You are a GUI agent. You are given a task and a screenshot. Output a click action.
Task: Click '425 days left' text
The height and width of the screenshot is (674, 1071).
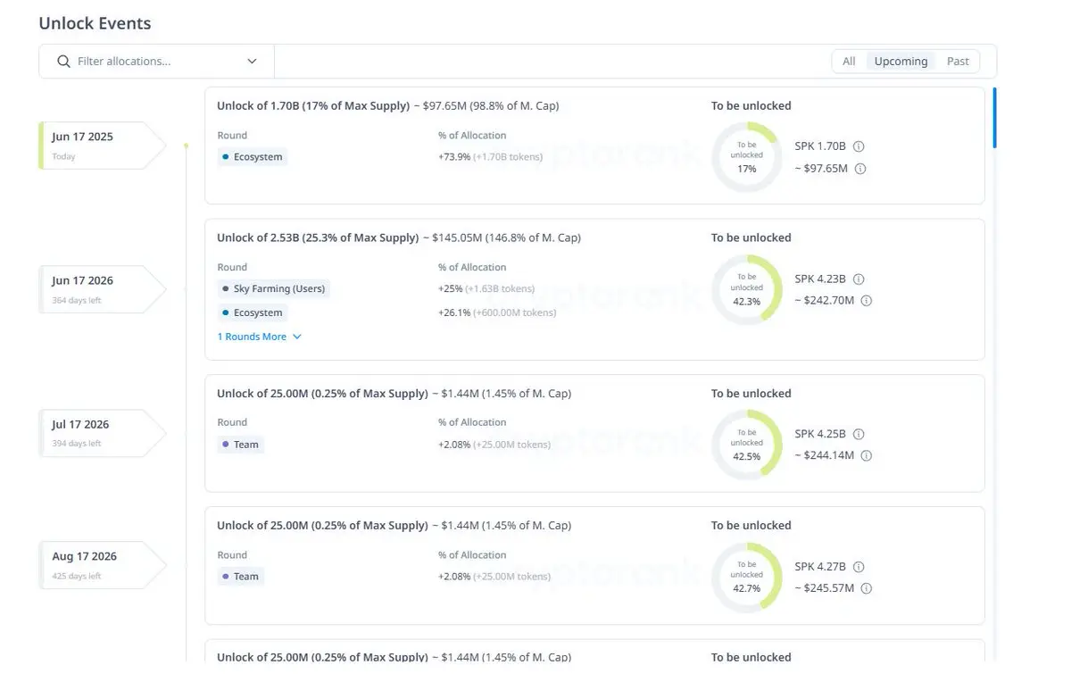[x=77, y=576]
